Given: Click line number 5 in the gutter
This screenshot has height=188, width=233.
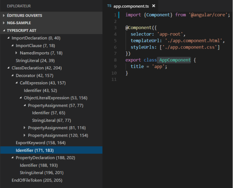Looking at the screenshot, I should [x=115, y=41].
